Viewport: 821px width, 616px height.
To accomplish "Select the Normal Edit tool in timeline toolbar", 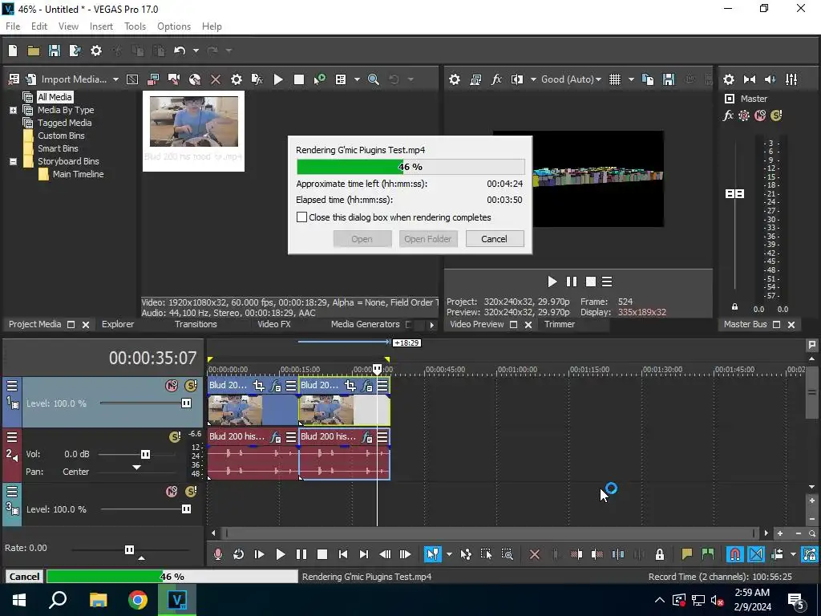I will pyautogui.click(x=432, y=554).
